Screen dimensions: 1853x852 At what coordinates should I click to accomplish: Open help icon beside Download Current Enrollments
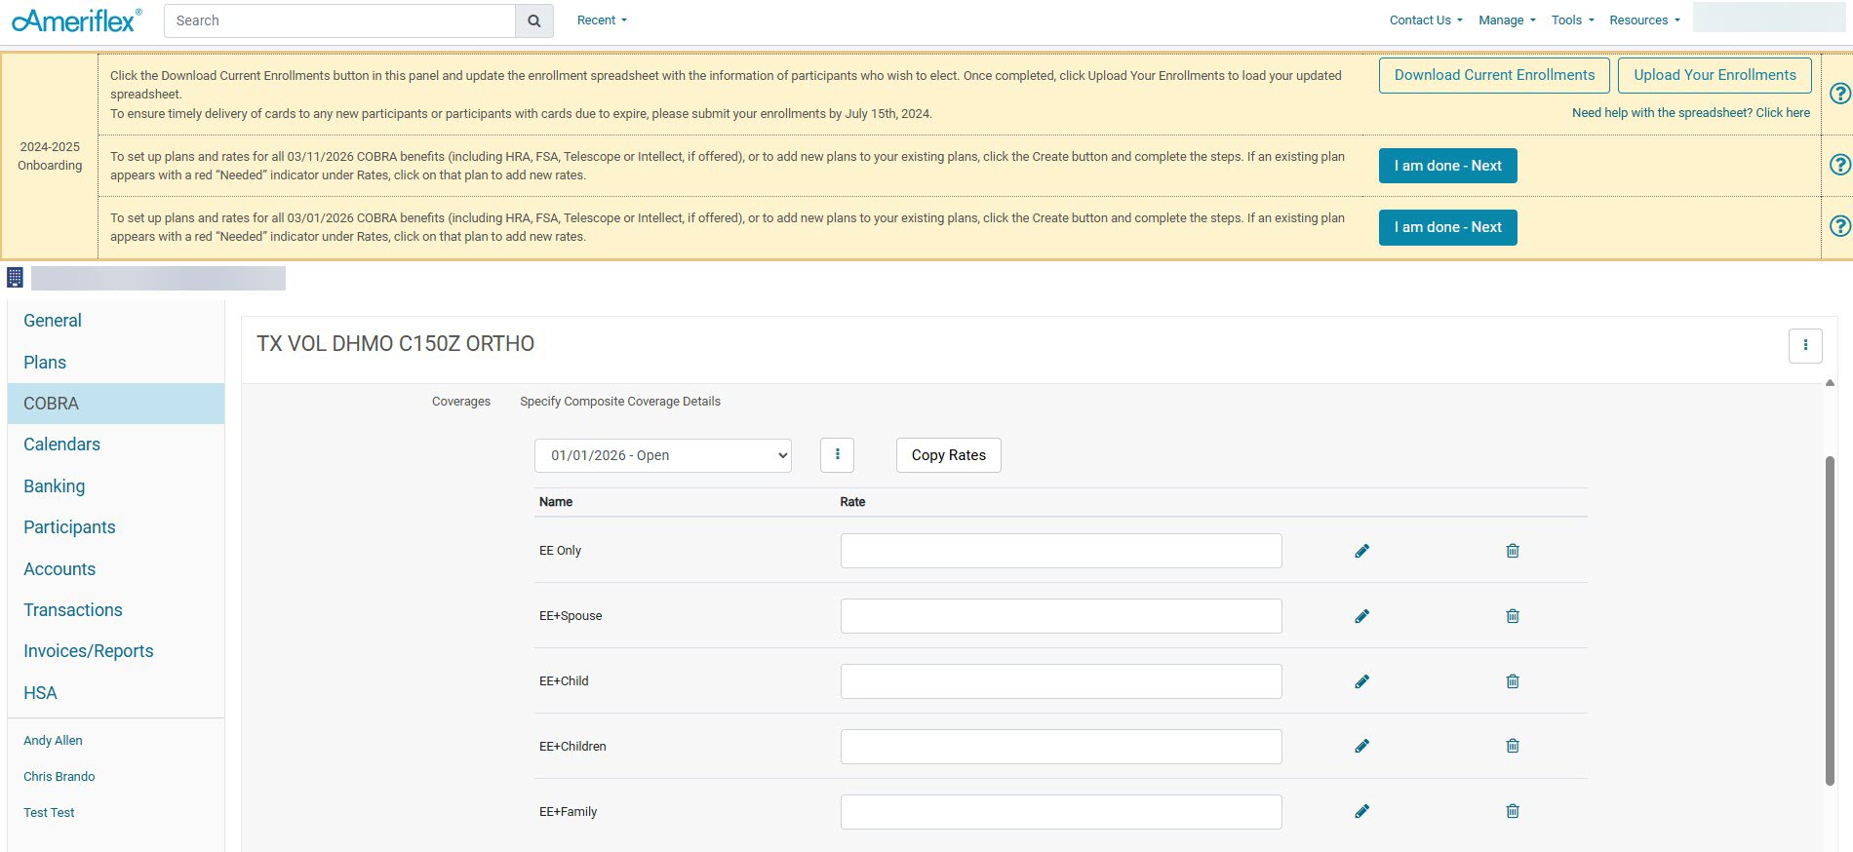pos(1839,94)
